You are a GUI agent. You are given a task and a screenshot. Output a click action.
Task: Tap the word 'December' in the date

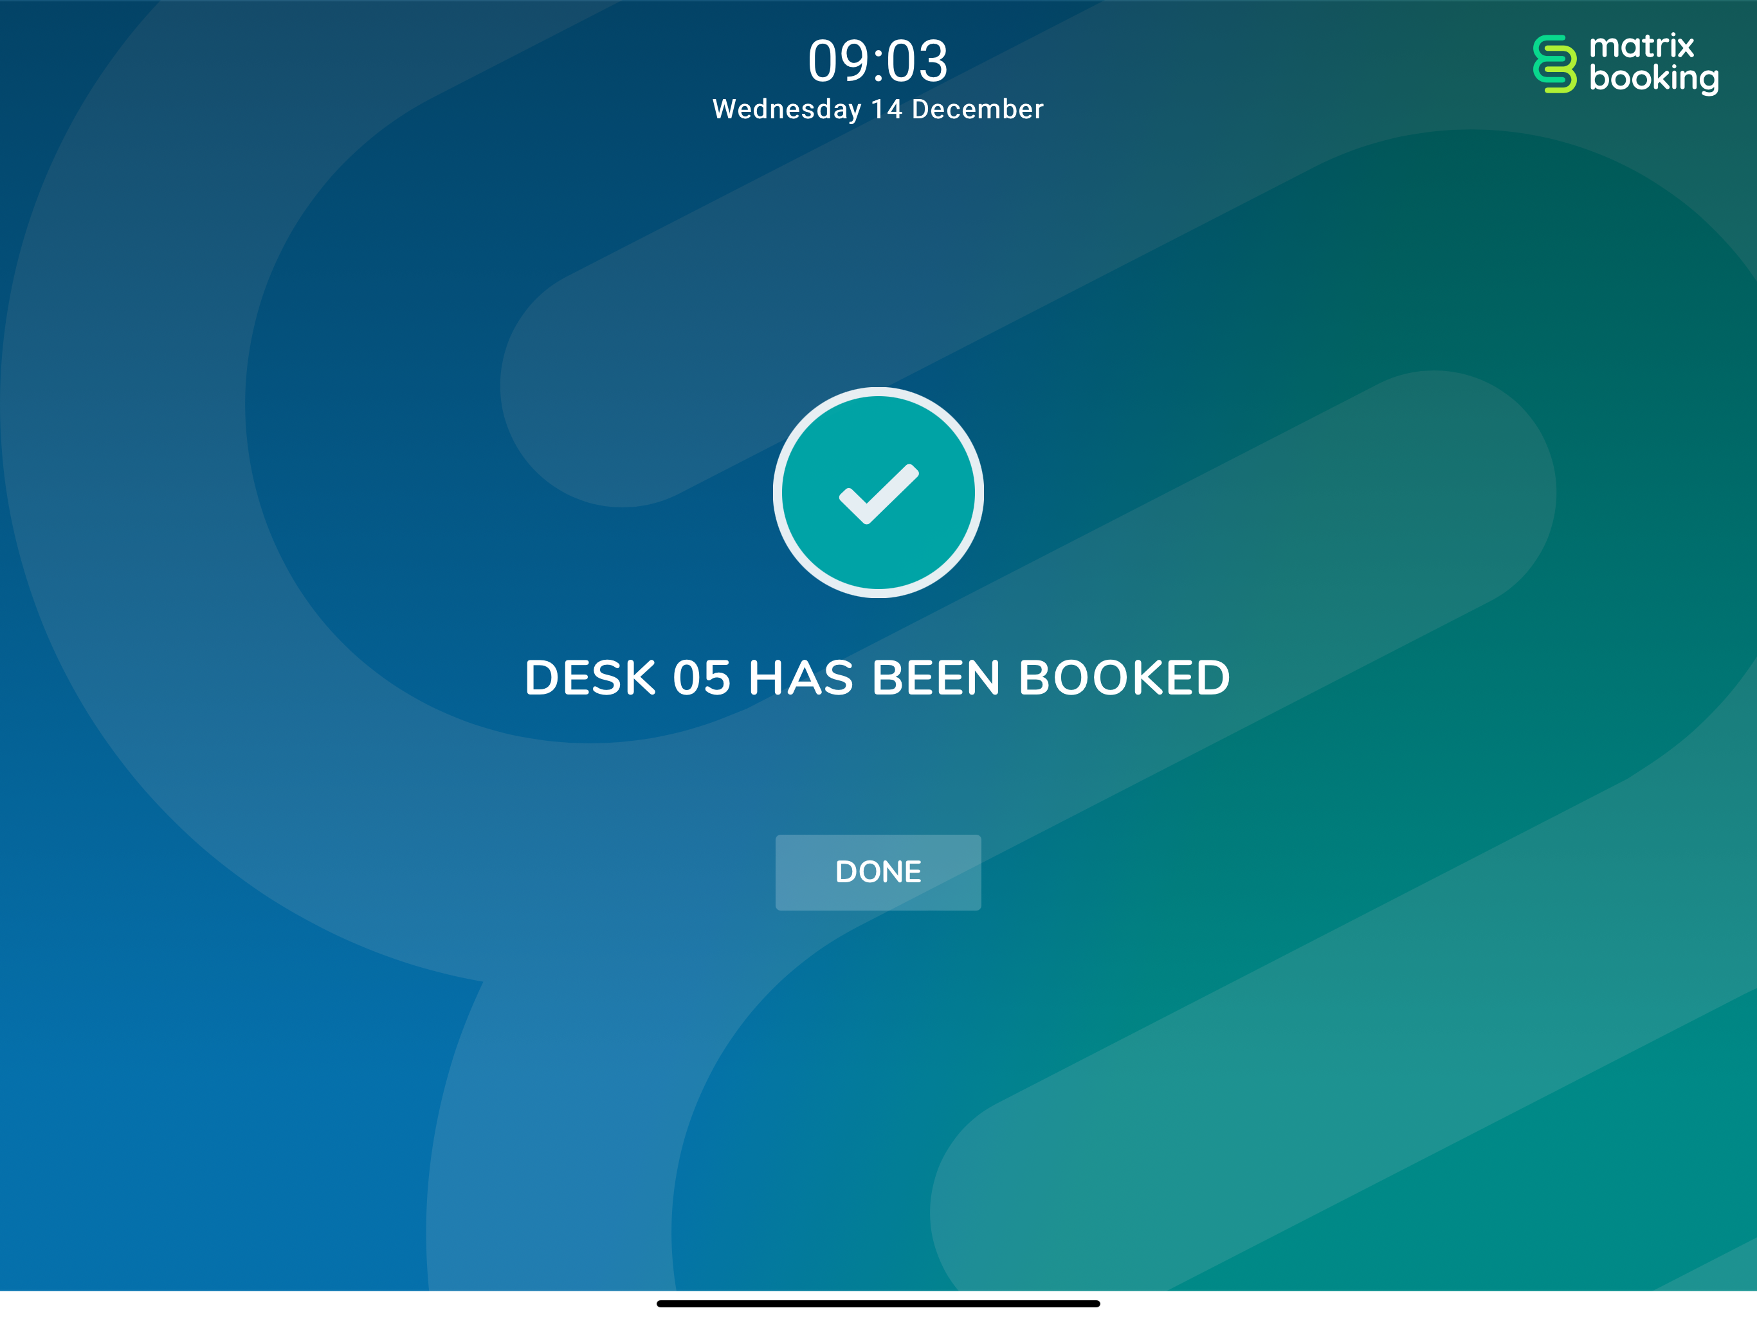point(977,109)
